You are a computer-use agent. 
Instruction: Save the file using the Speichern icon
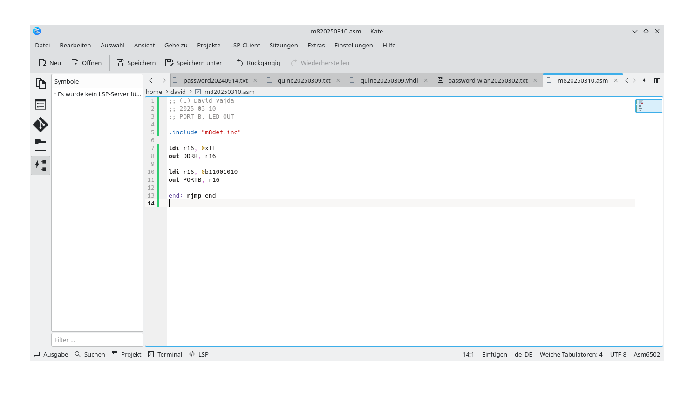coord(136,62)
